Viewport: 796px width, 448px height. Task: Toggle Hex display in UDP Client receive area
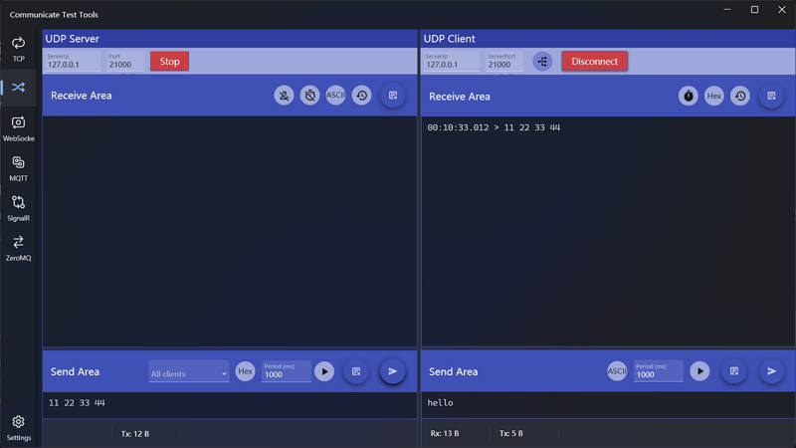[713, 96]
